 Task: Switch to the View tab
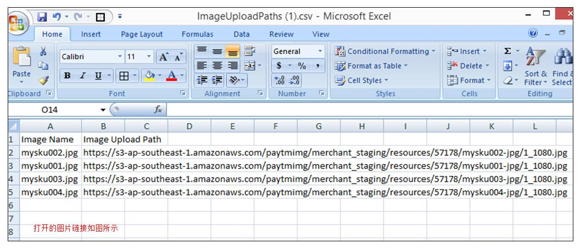point(320,34)
